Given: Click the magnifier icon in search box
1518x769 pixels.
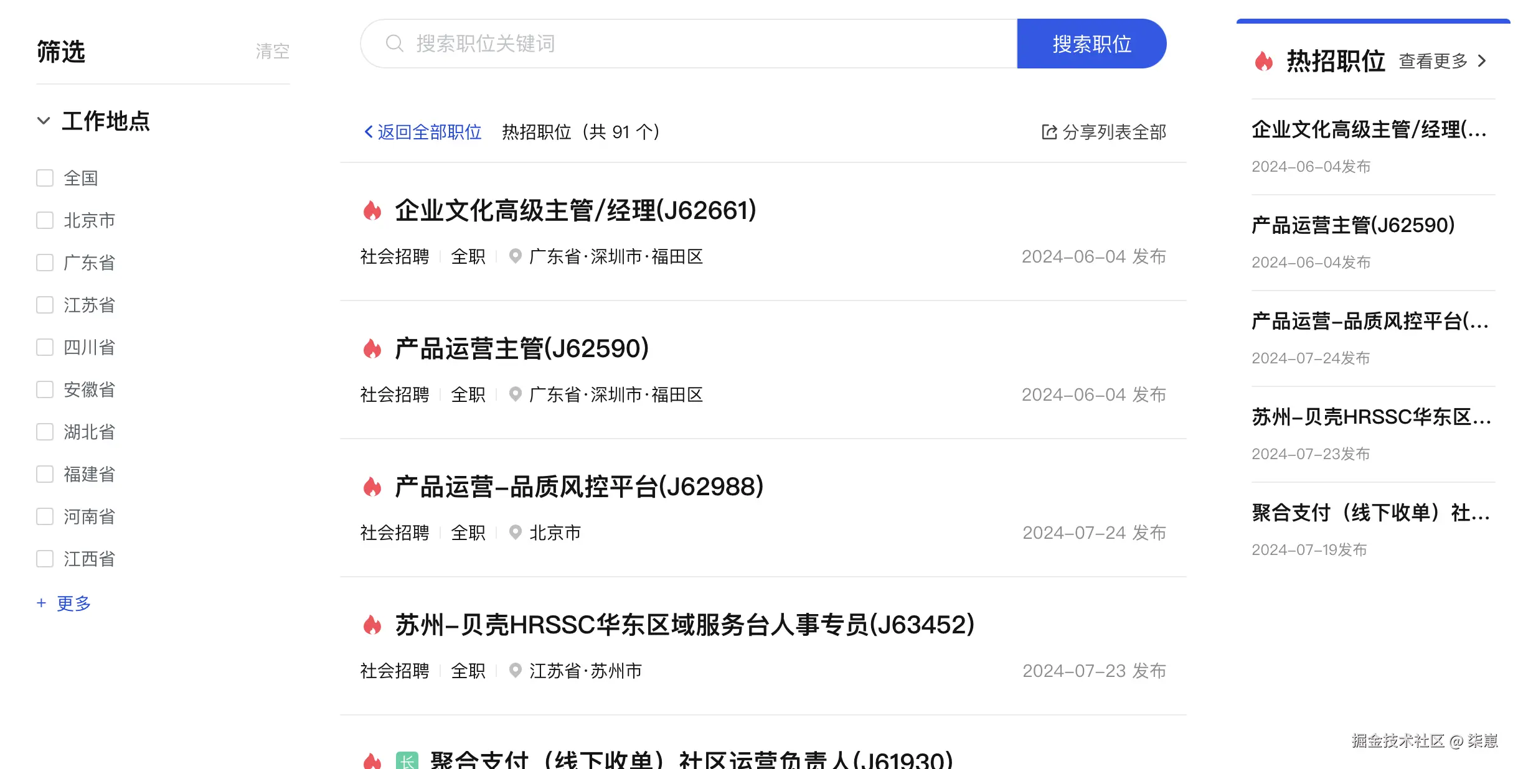Looking at the screenshot, I should (394, 44).
